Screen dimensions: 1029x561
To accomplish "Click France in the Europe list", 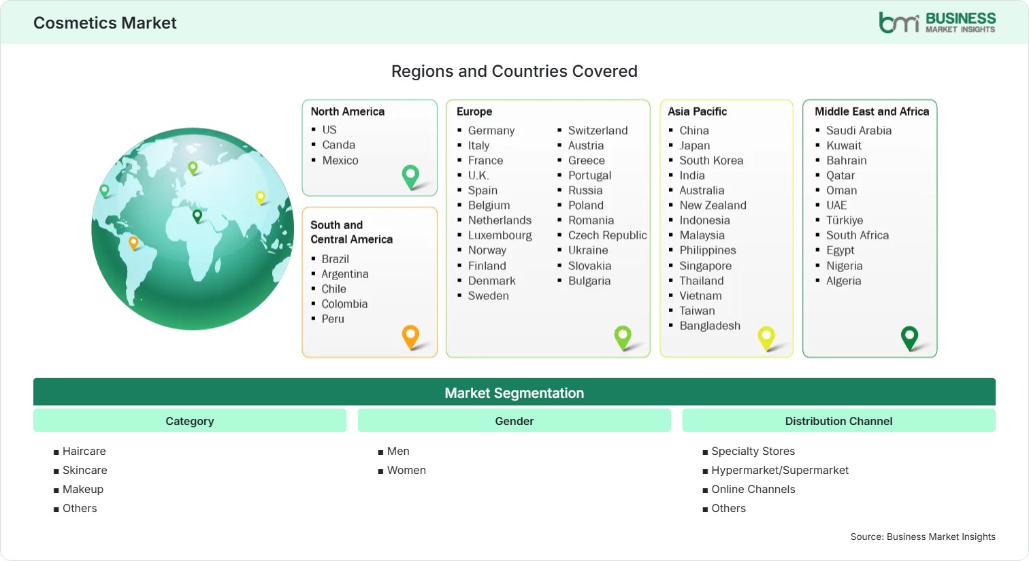I will pos(486,160).
